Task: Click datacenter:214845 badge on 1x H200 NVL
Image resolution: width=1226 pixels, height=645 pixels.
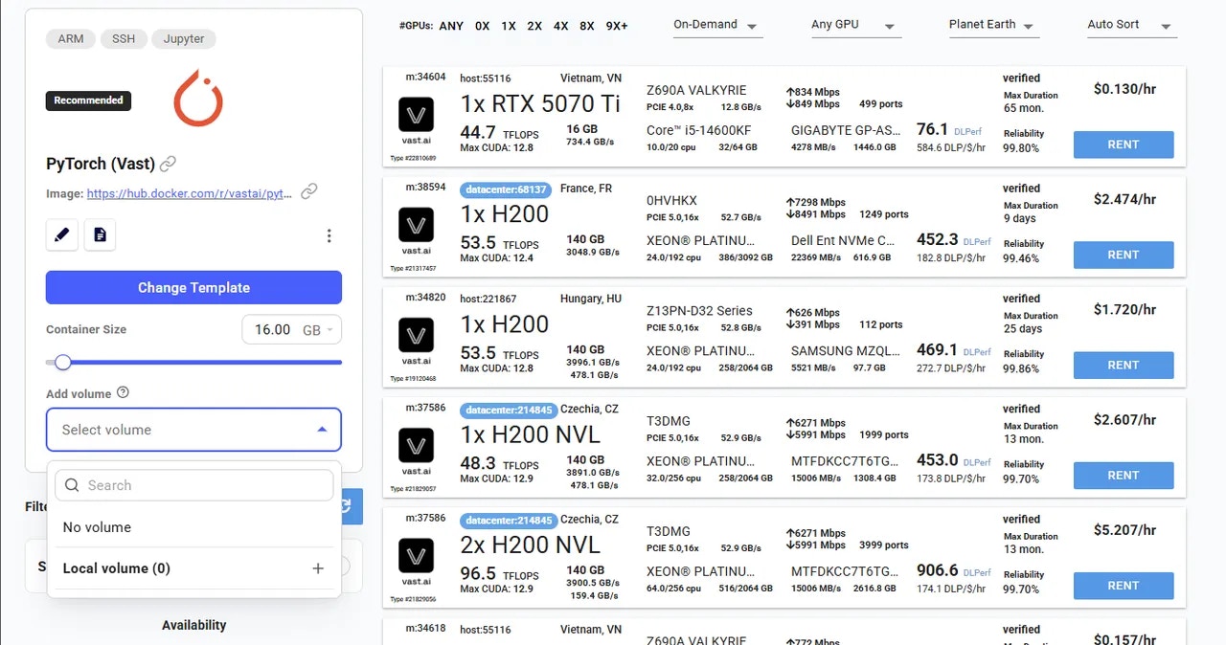Action: [x=507, y=411]
